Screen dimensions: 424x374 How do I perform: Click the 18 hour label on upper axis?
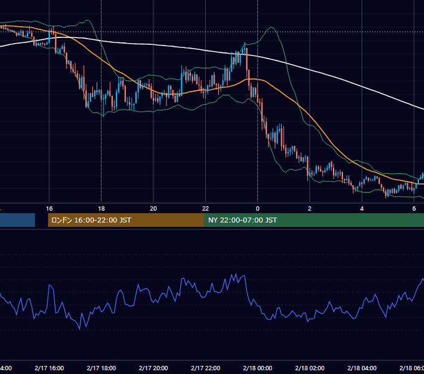click(x=102, y=209)
